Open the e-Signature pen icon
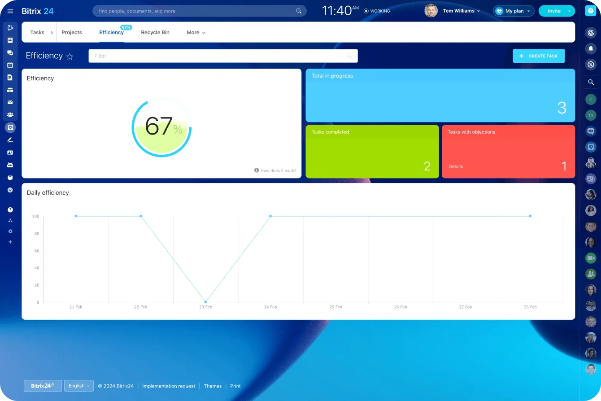 tap(10, 139)
